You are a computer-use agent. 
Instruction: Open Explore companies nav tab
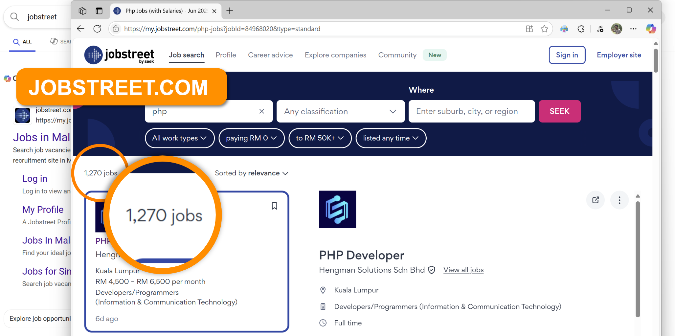(x=335, y=55)
